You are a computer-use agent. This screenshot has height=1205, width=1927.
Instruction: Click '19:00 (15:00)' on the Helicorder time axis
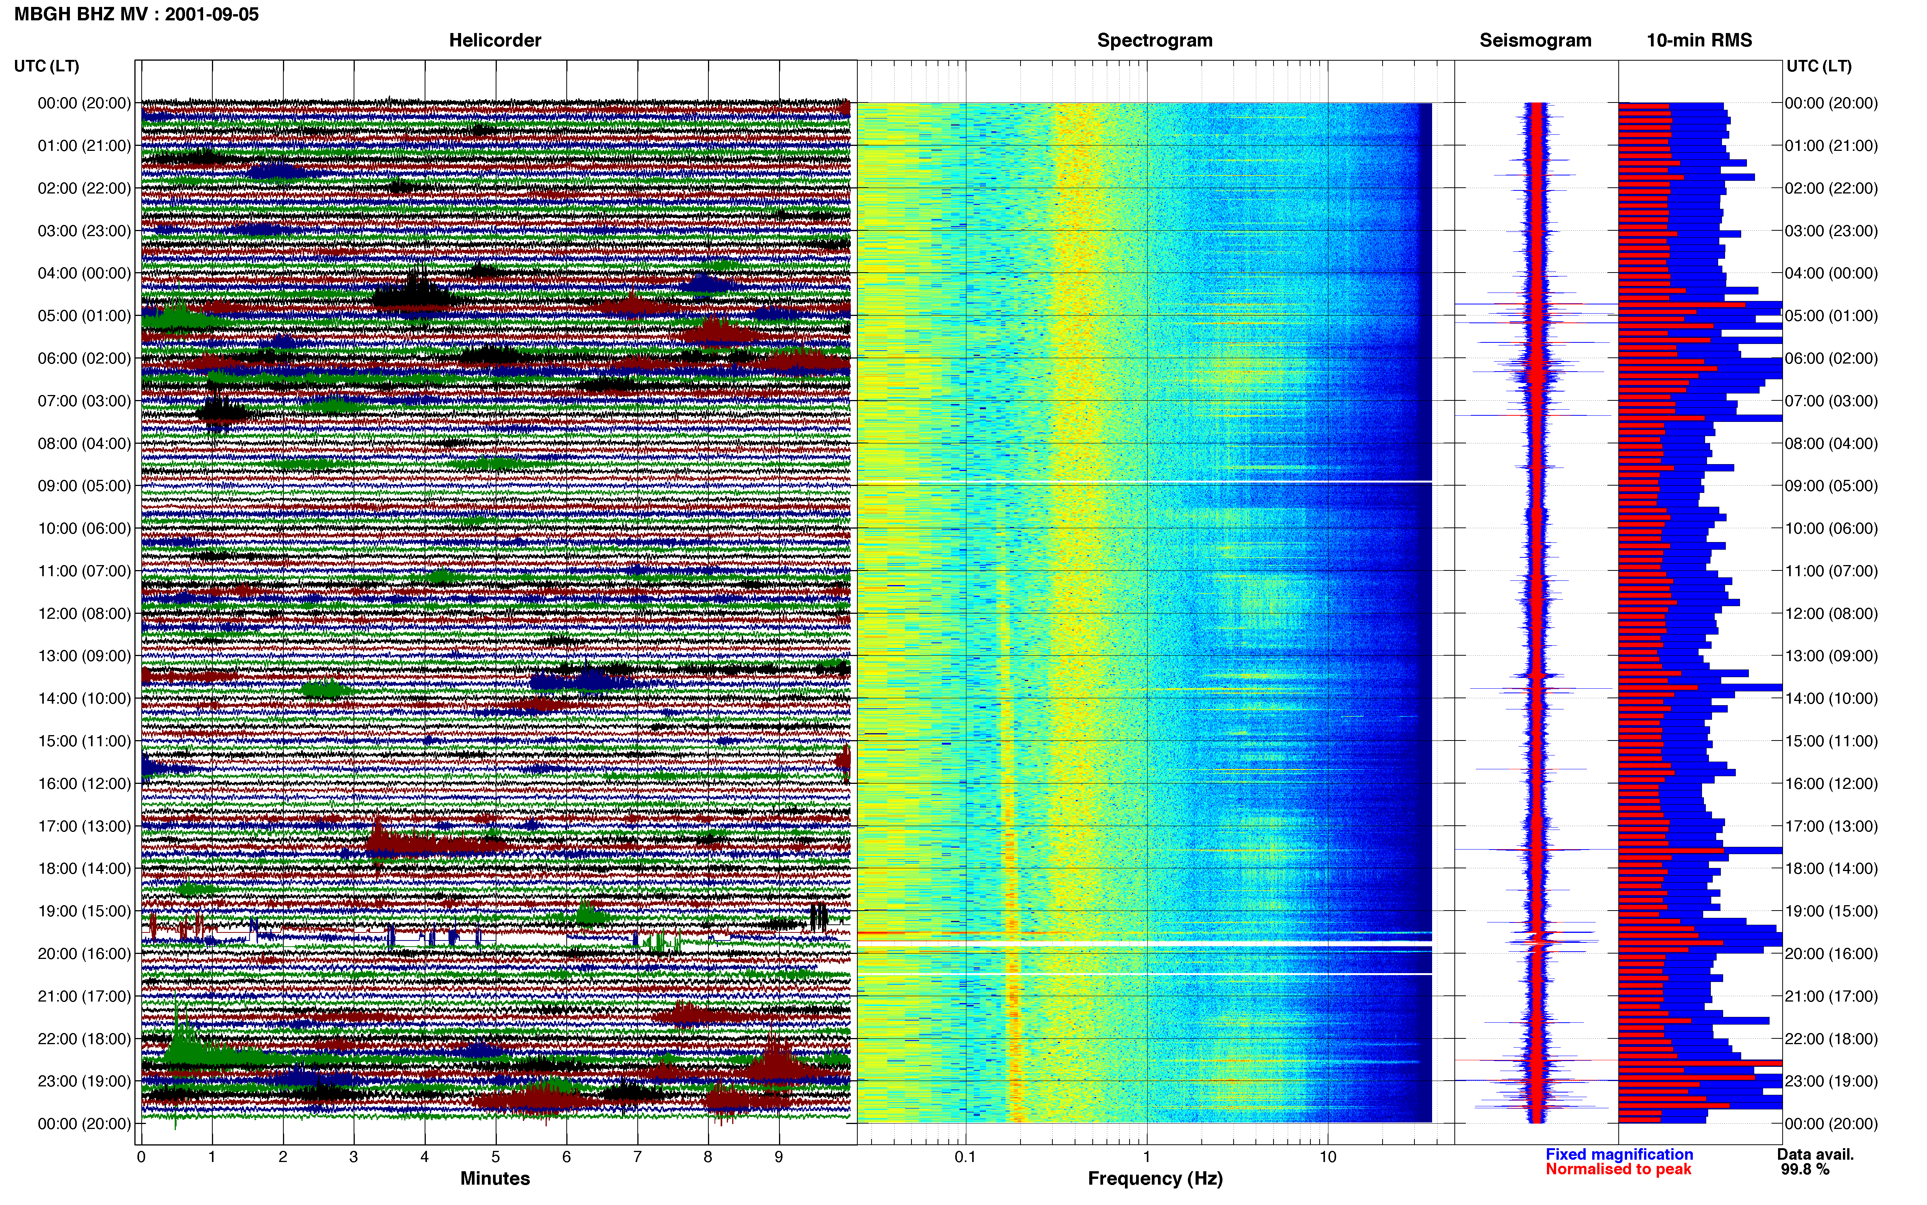(x=84, y=911)
